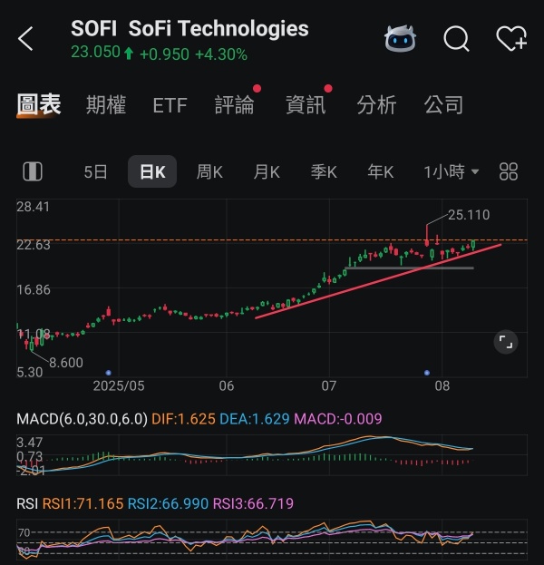Viewport: 544px width, 565px height.
Task: Tap the blue event dot before 08
Action: [x=427, y=373]
